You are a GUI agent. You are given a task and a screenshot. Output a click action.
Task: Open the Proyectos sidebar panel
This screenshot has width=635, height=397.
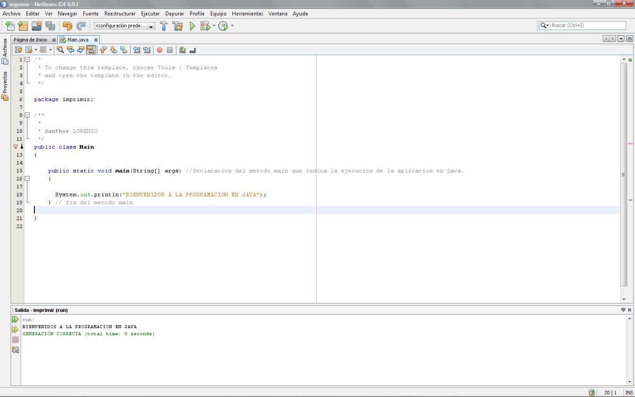4,82
